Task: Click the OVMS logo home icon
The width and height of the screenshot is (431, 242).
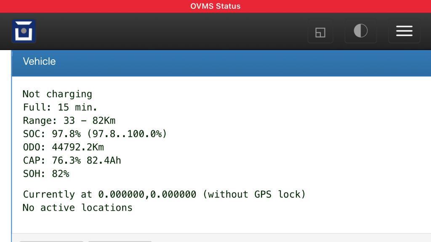Action: [x=24, y=31]
